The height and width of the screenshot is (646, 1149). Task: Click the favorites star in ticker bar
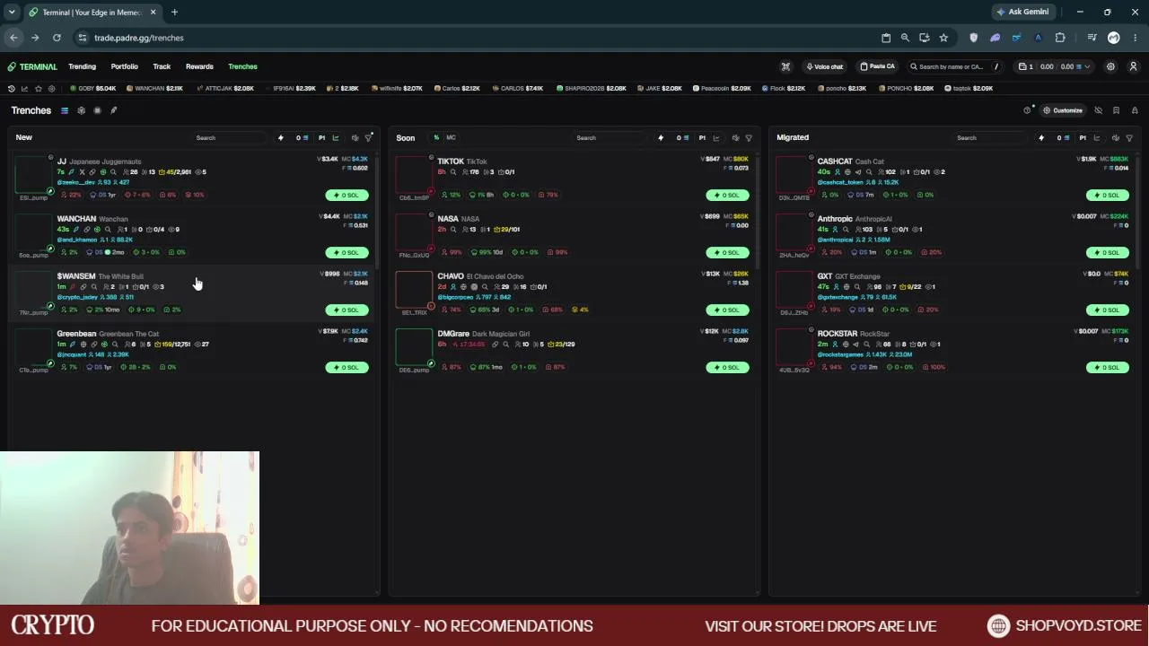point(38,89)
